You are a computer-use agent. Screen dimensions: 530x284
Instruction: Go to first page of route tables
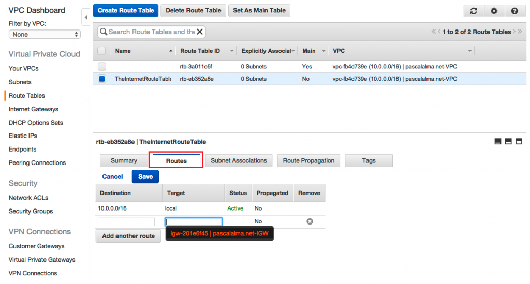coord(434,32)
